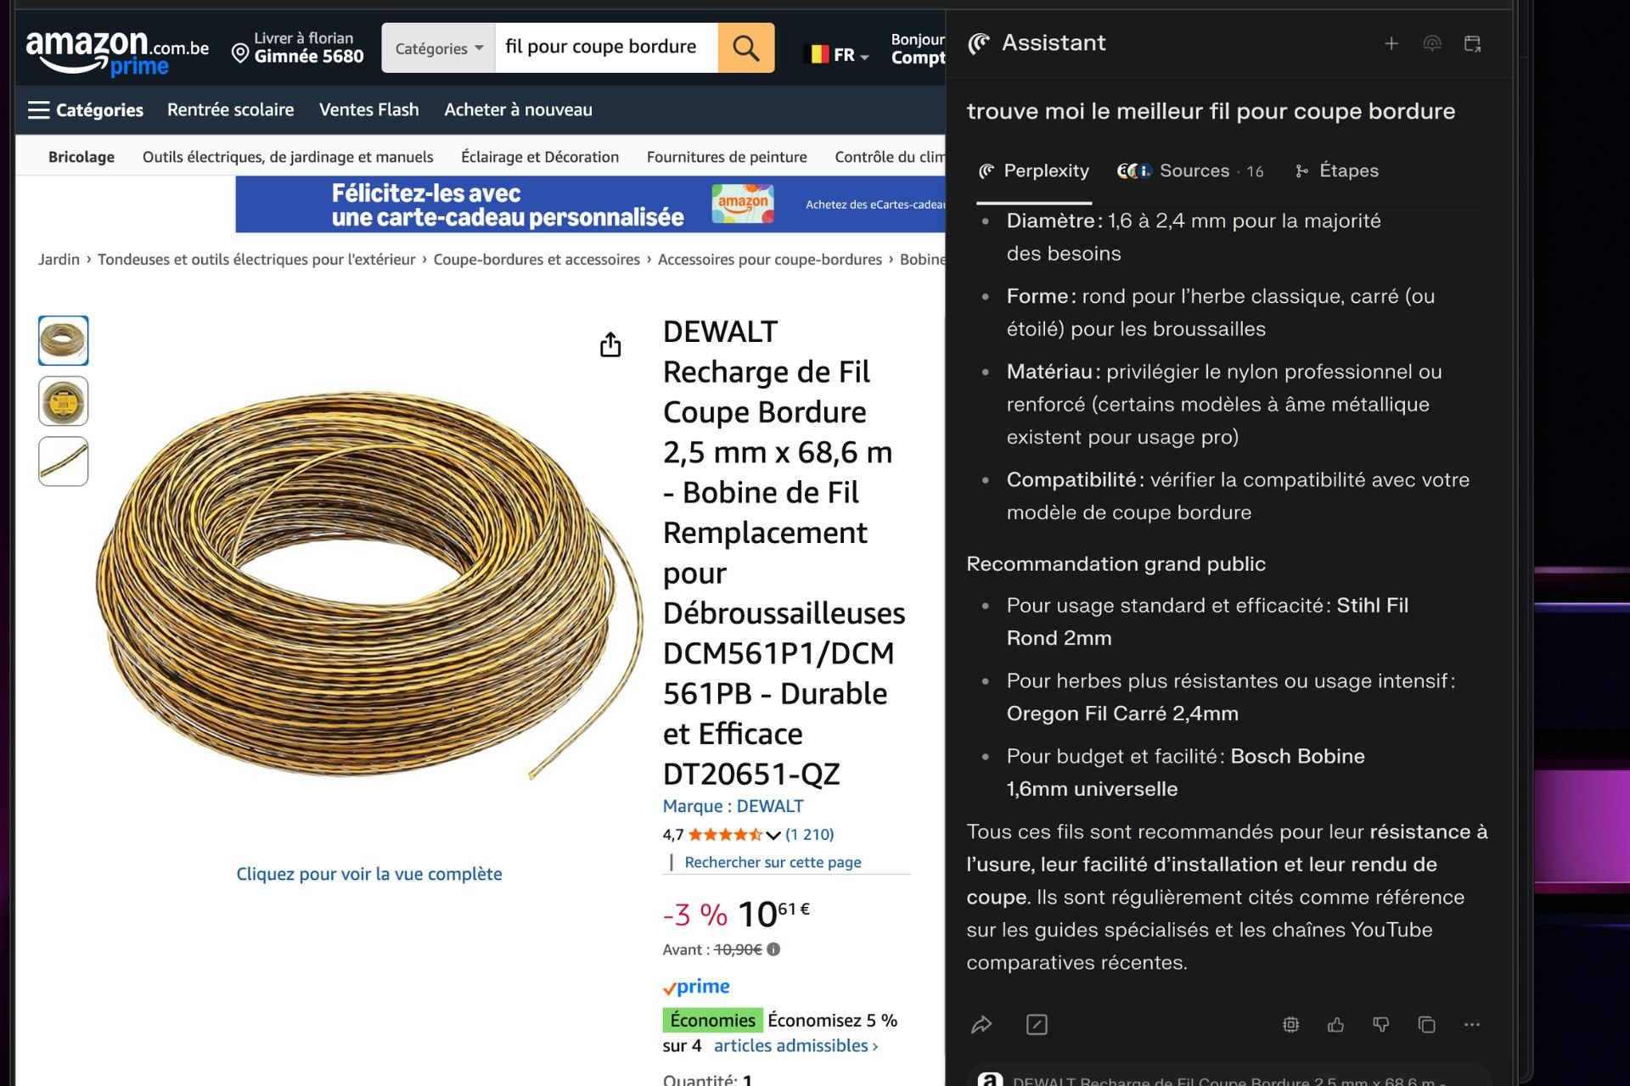Start a new assistant thread plus icon
1630x1086 pixels.
(1391, 43)
